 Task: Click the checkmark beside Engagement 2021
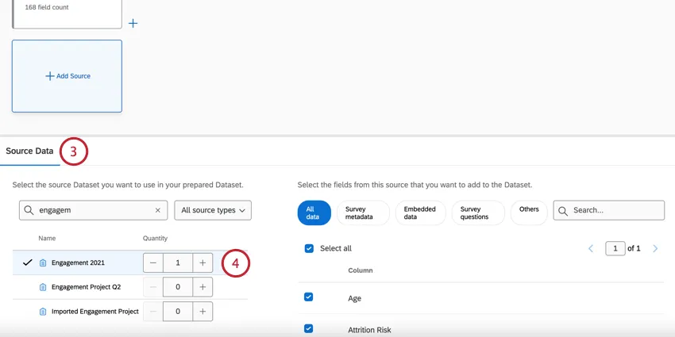click(28, 262)
